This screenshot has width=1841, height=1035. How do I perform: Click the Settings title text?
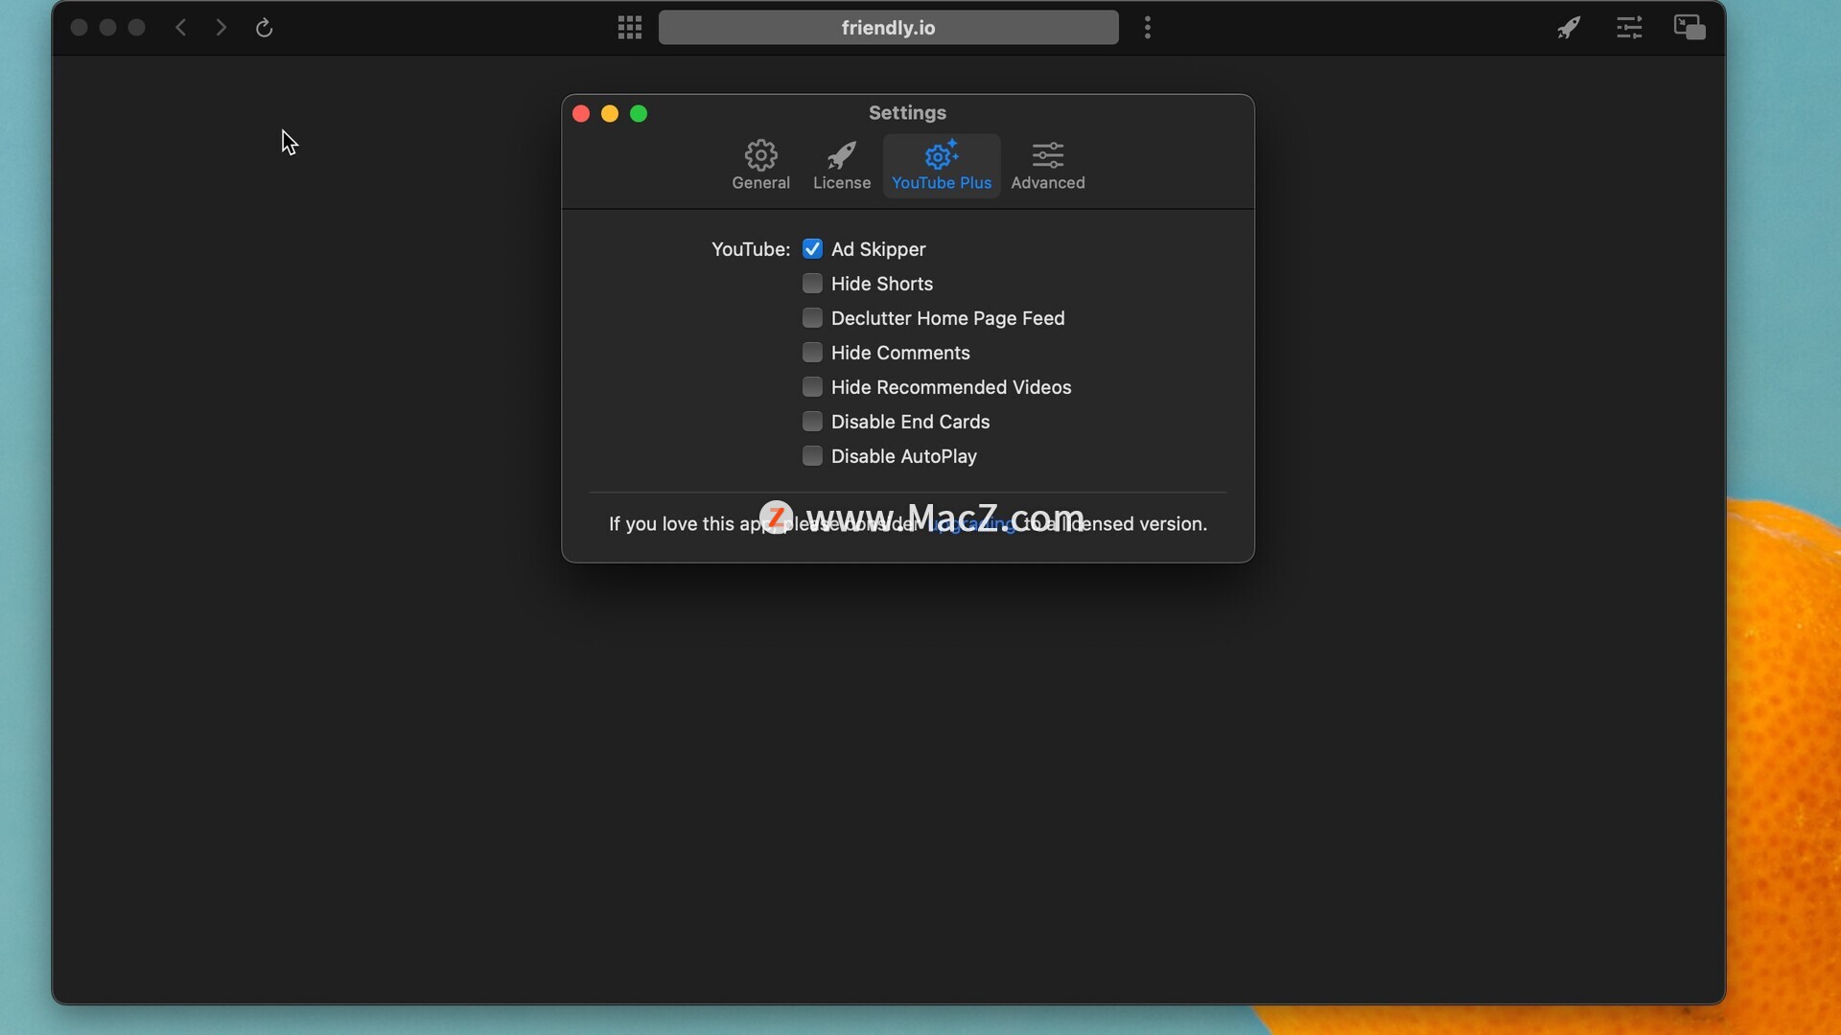point(907,113)
